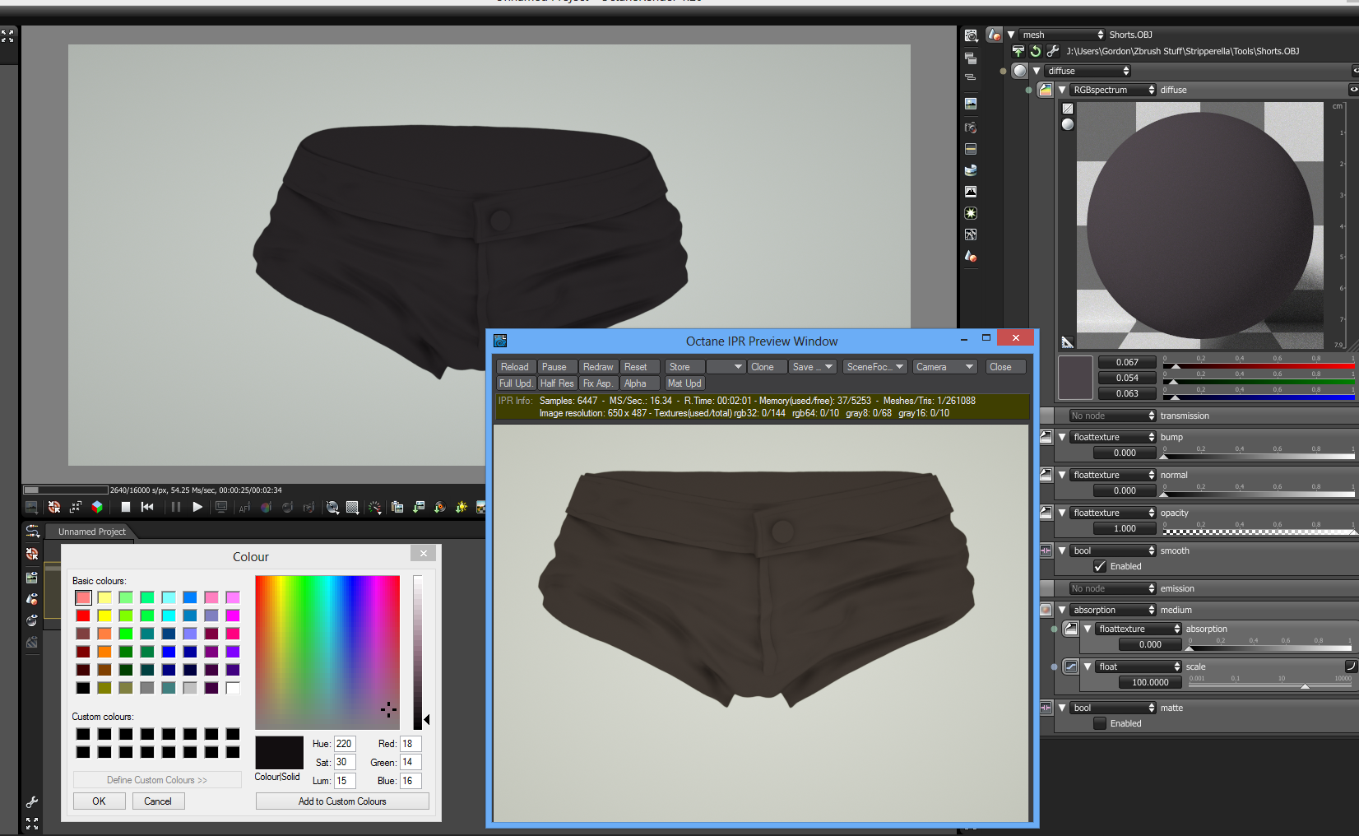Select the red basic colour swatch

[83, 615]
